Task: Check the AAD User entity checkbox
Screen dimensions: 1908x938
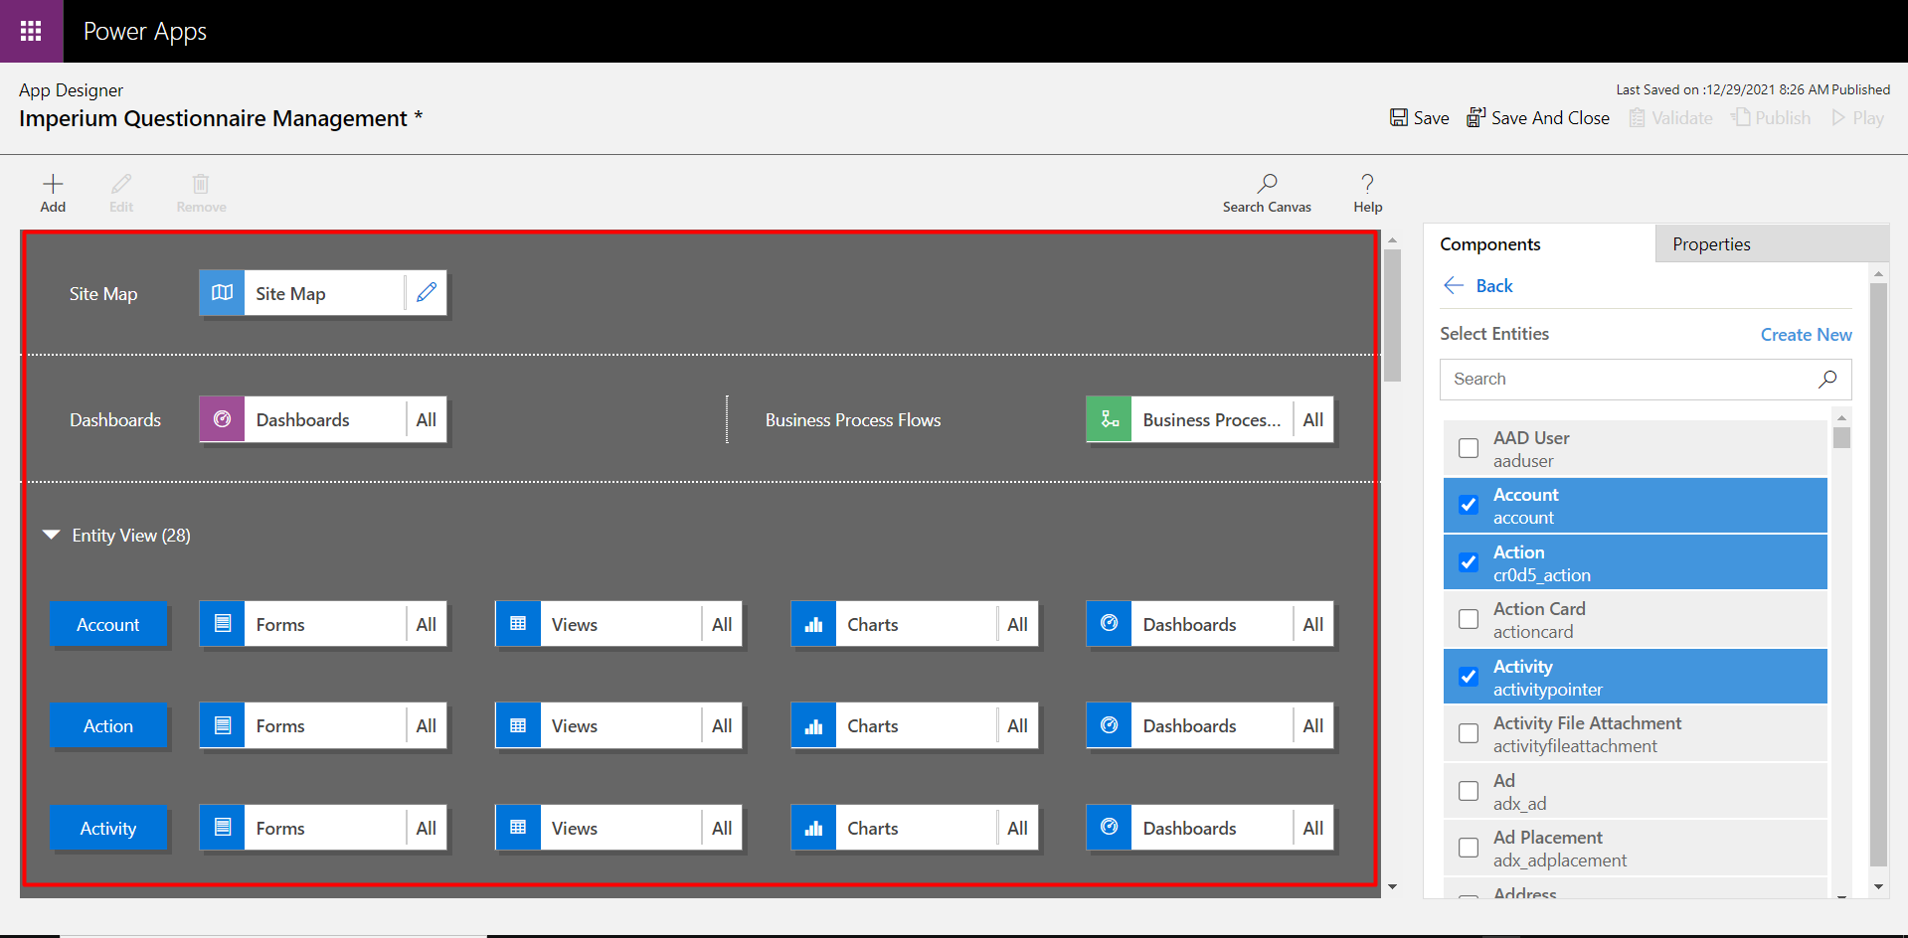Action: coord(1469,448)
